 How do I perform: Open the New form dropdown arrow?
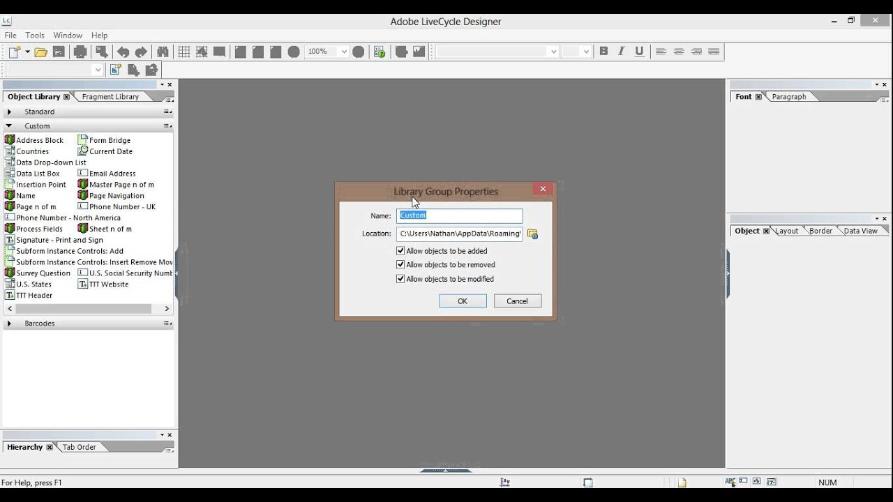coord(28,52)
